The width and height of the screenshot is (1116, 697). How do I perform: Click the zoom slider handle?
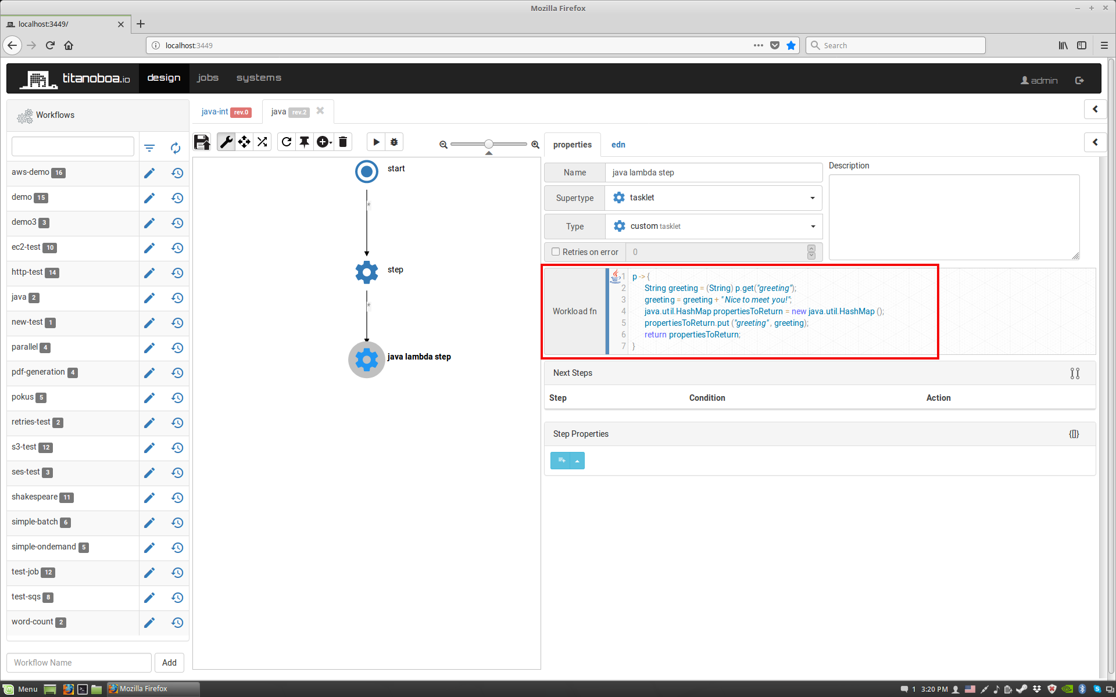pyautogui.click(x=489, y=144)
